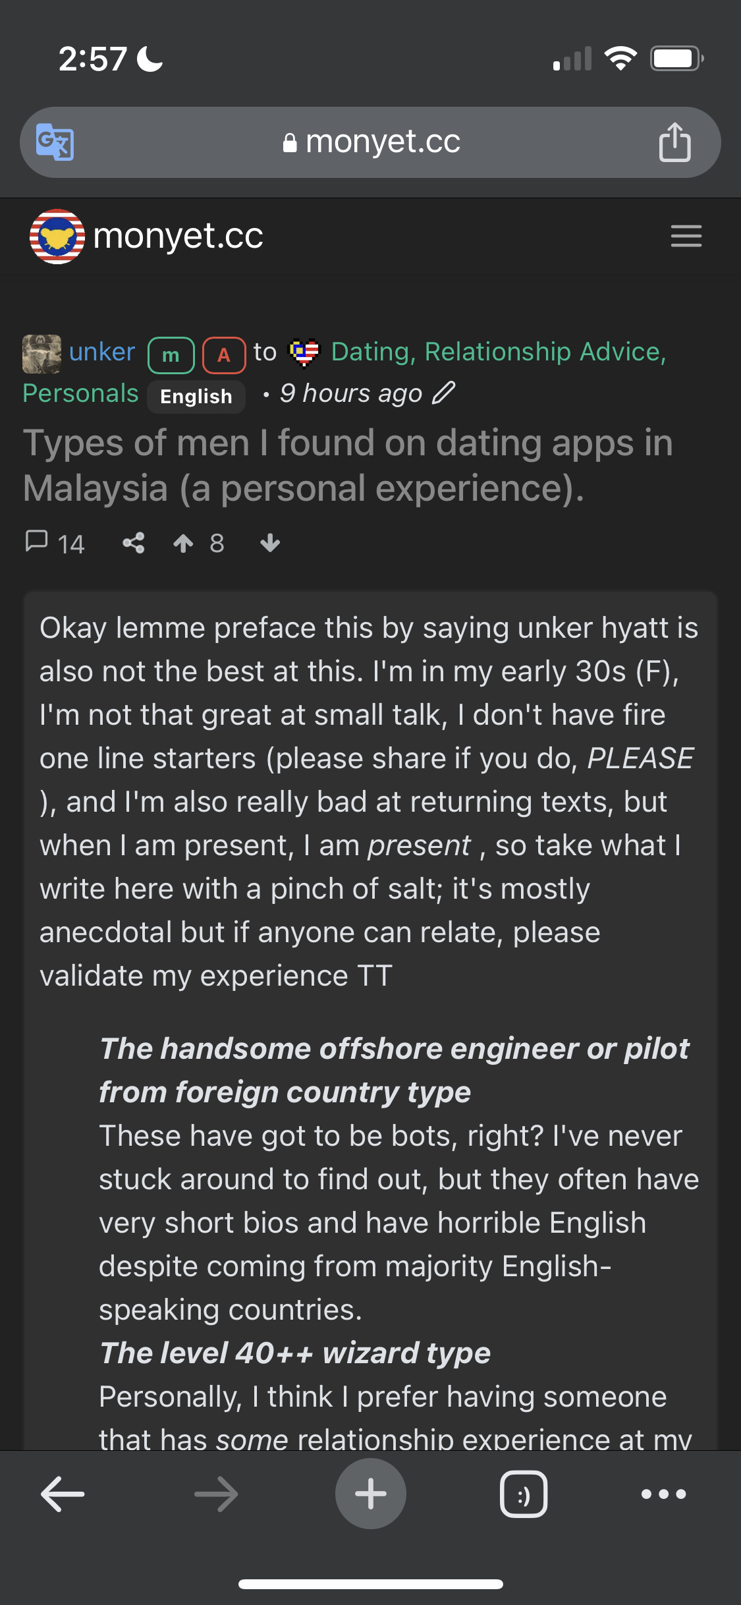Tap the English language tag

coord(196,395)
